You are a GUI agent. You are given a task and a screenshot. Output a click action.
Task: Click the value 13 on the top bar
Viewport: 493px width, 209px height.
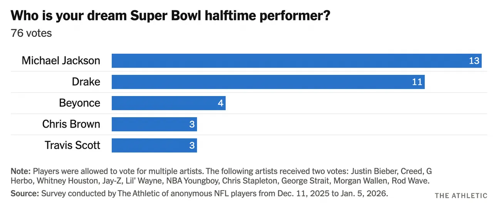coord(474,61)
